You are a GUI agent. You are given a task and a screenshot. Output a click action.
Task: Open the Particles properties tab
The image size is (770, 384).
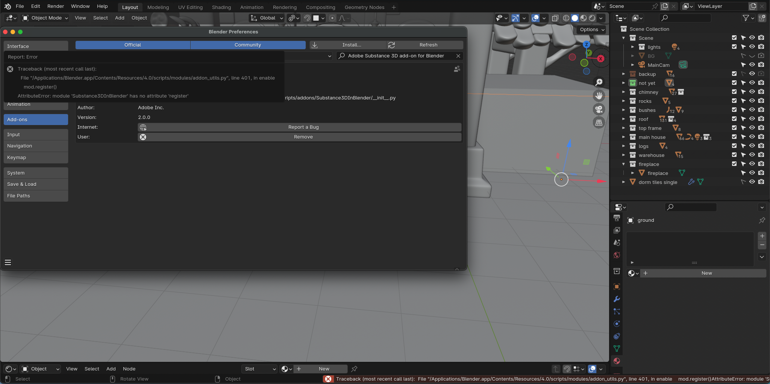point(617,312)
